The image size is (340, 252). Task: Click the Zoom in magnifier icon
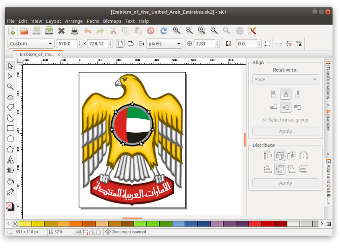pos(176,31)
